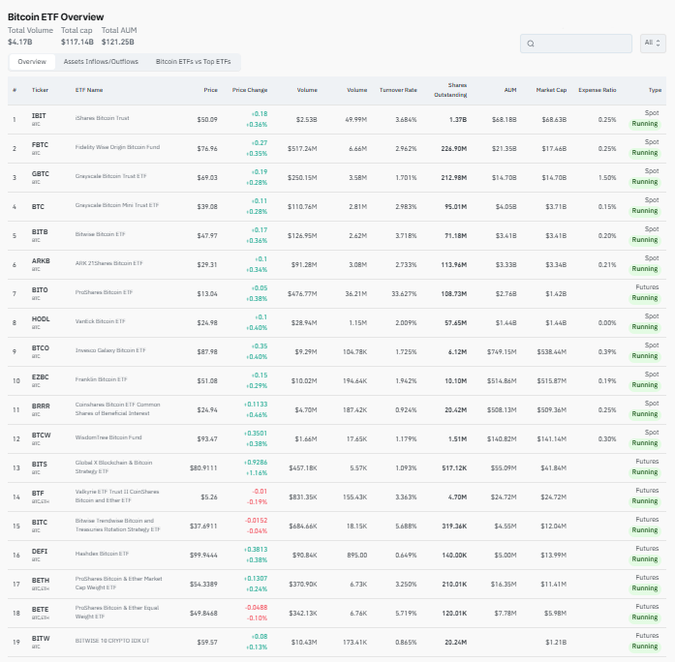Click ARK 21Shares Bitcoin ETF name
Image resolution: width=675 pixels, height=662 pixels.
coord(108,263)
